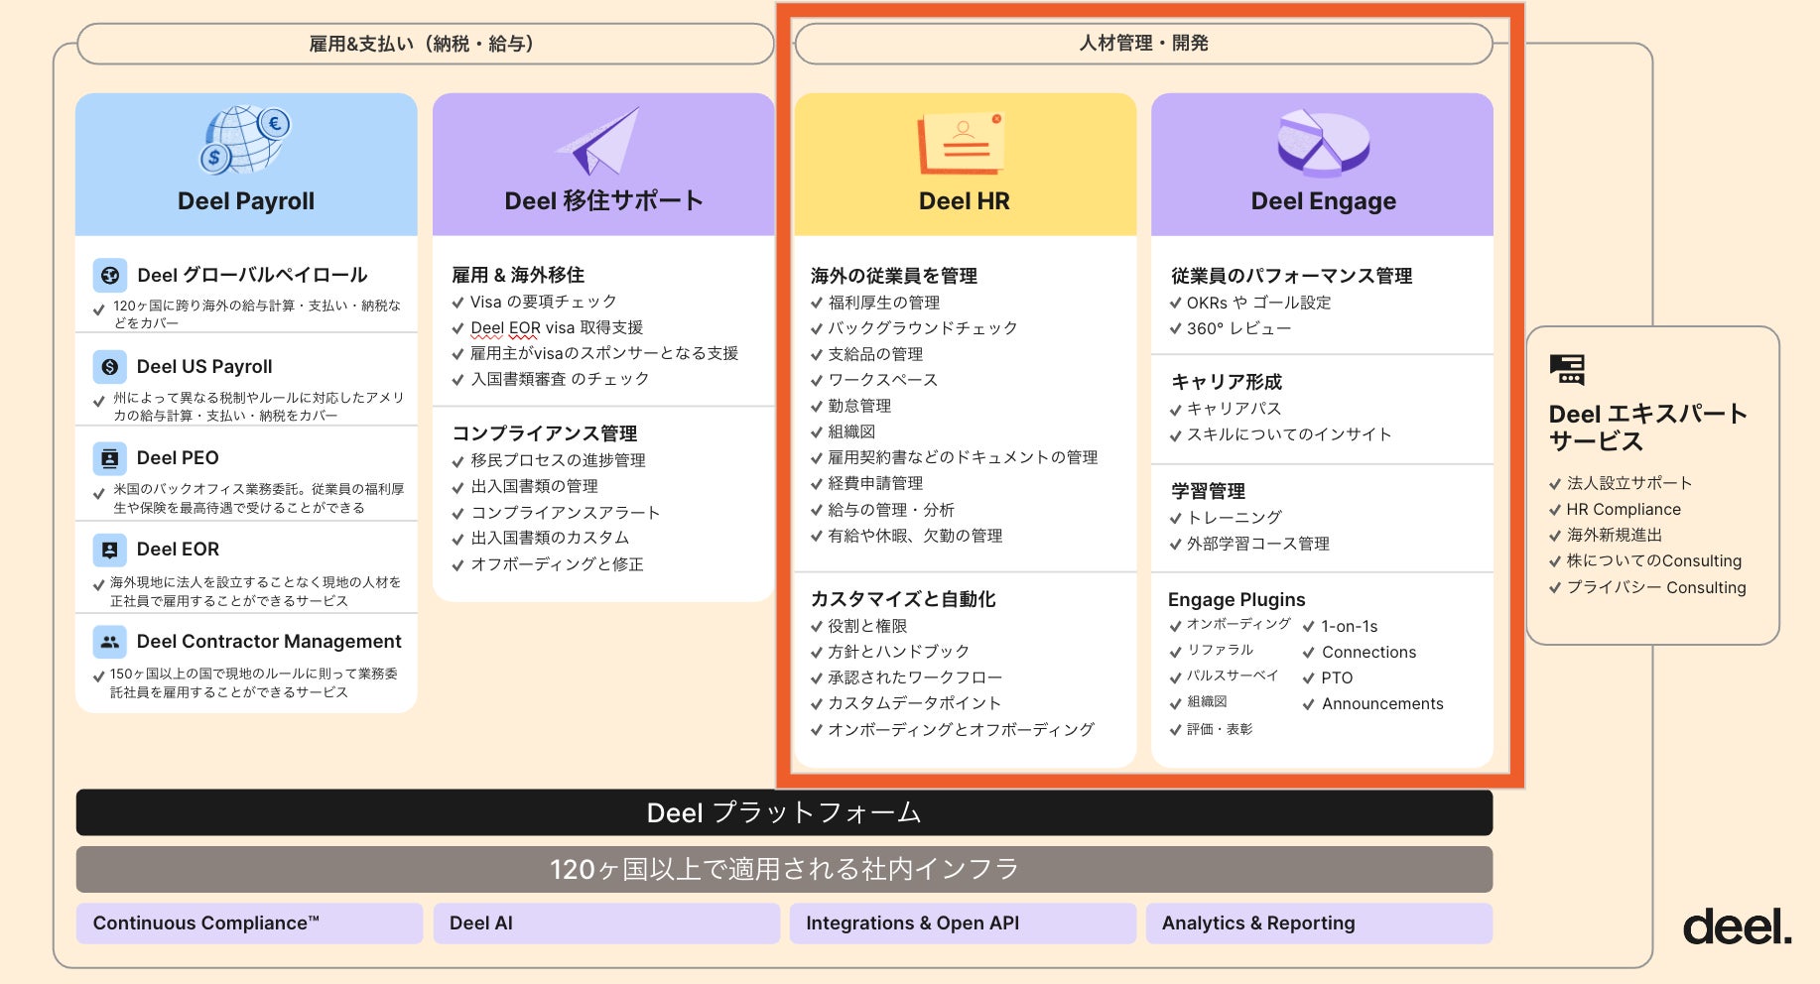Click the 学習管理 heading
The width and height of the screenshot is (1820, 984).
point(1208,491)
